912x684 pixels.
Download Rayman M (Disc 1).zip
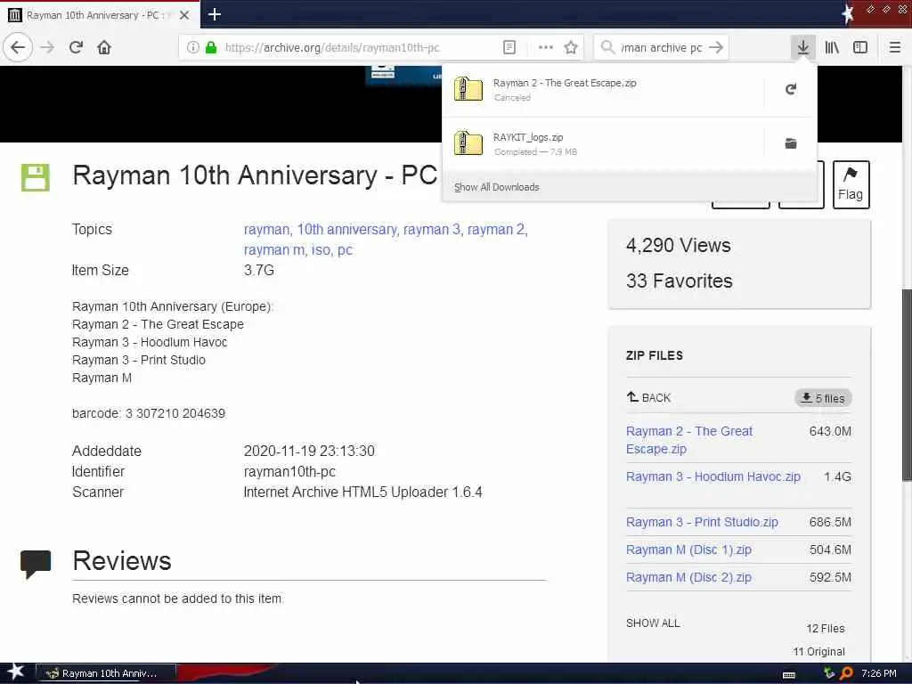688,550
